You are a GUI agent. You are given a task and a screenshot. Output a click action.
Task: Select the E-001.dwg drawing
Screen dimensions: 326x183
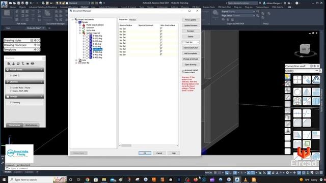[x=97, y=36]
